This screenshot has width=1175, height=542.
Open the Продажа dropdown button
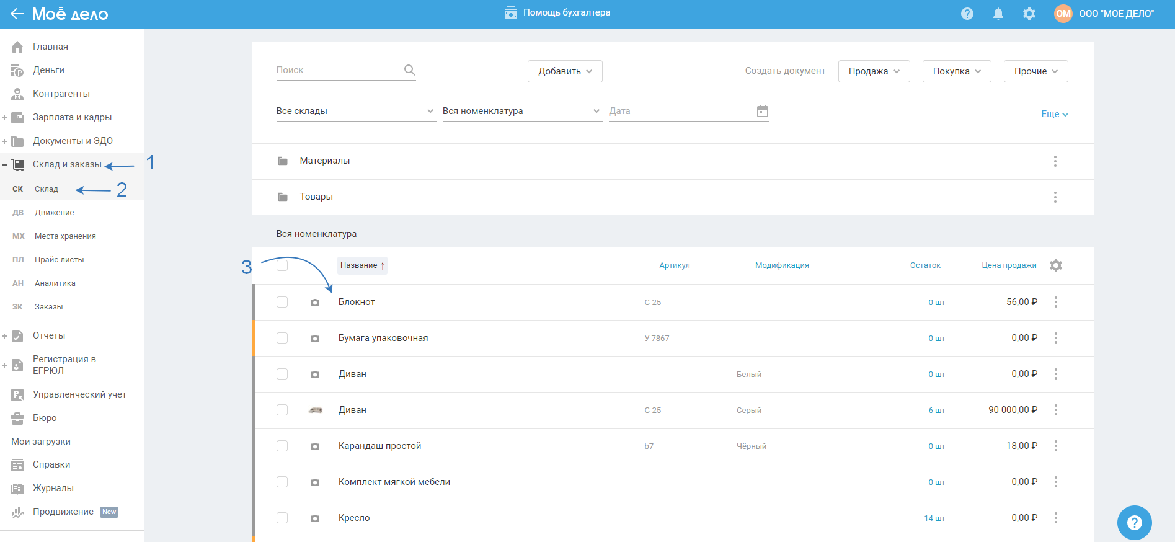tap(873, 71)
